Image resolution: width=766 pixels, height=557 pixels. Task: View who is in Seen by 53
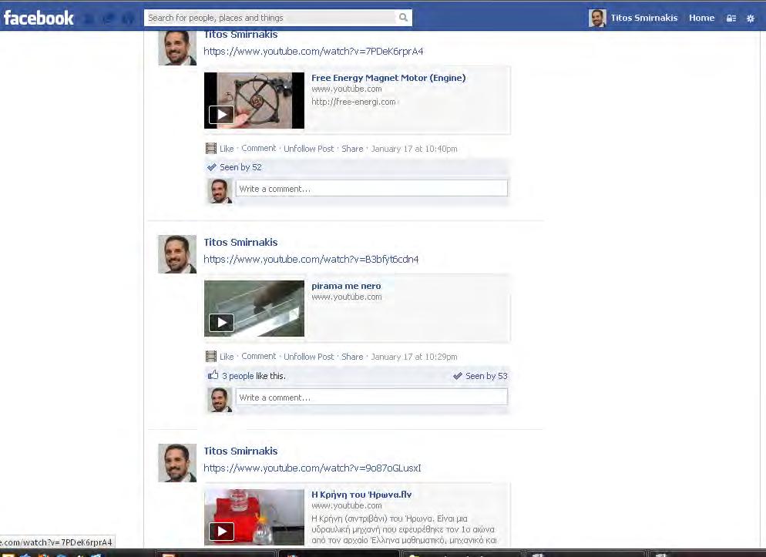point(486,376)
